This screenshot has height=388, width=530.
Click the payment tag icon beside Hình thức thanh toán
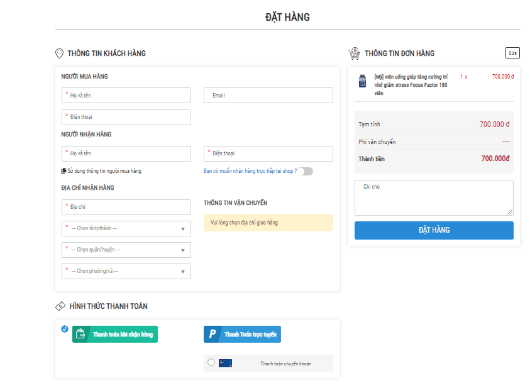tap(60, 306)
